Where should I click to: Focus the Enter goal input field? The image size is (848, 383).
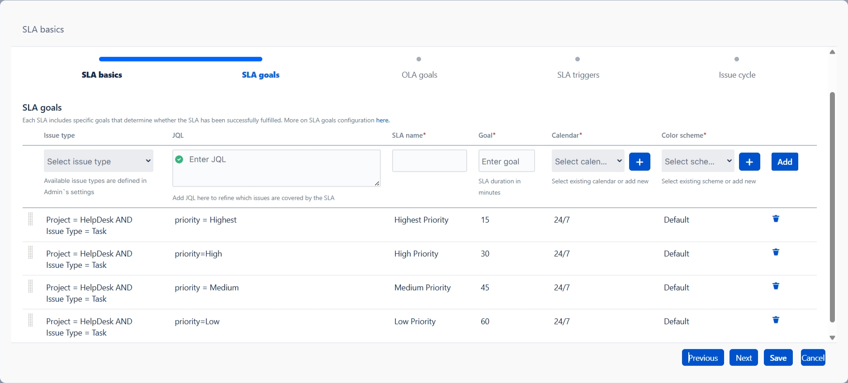(506, 161)
